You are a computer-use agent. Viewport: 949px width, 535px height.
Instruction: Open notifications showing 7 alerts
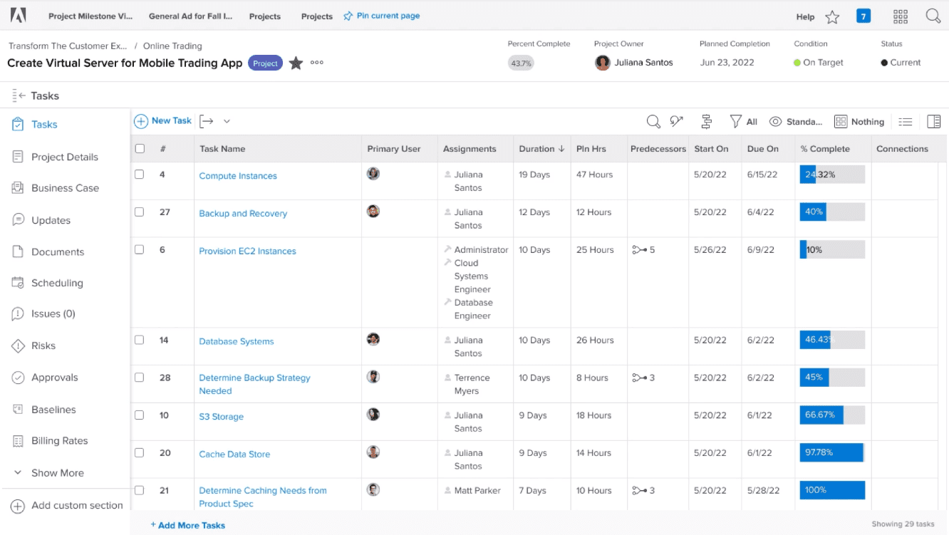tap(864, 15)
